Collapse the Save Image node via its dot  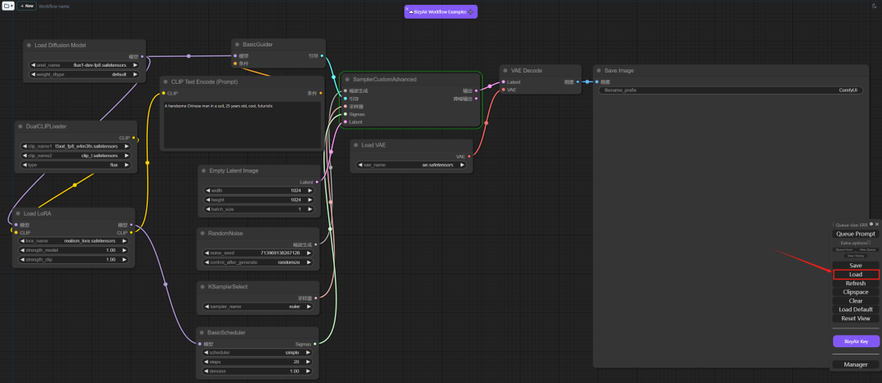[x=598, y=71]
